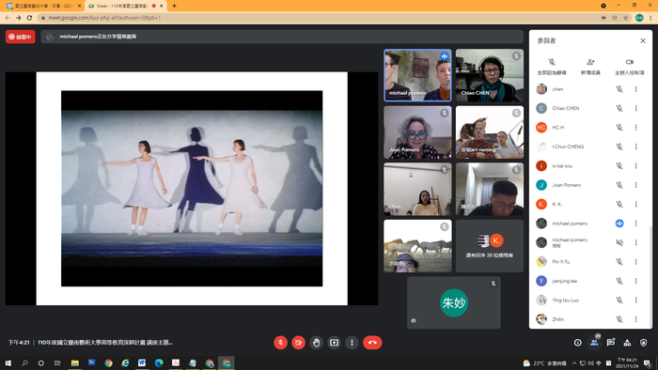Open more options for Chiao CHEN

point(635,108)
